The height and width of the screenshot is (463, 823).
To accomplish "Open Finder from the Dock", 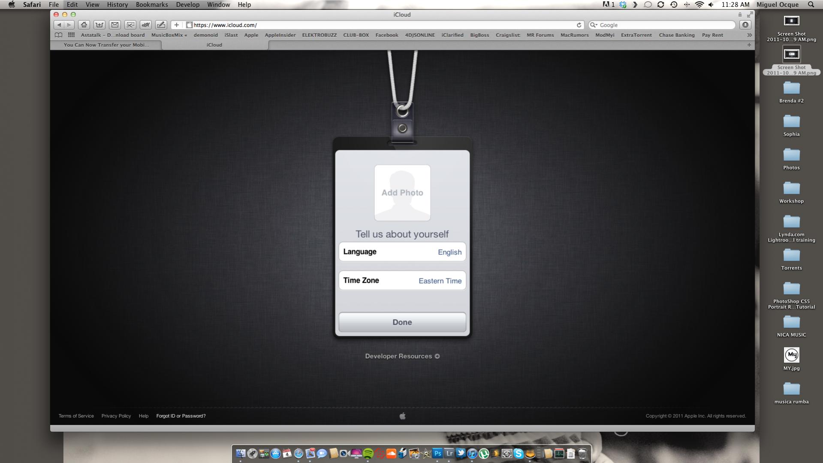I will coord(241,453).
